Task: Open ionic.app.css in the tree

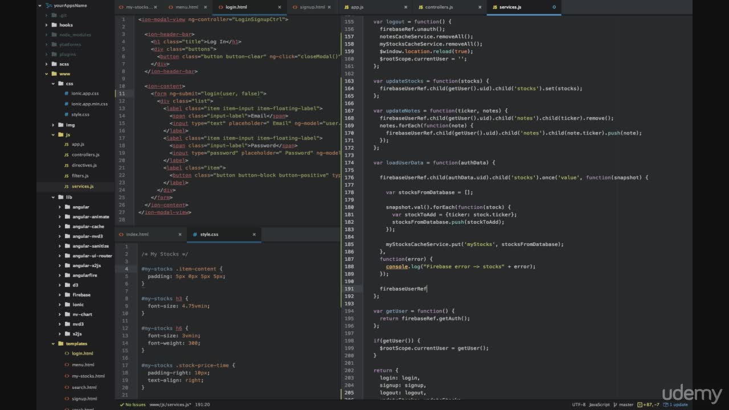Action: pos(85,93)
